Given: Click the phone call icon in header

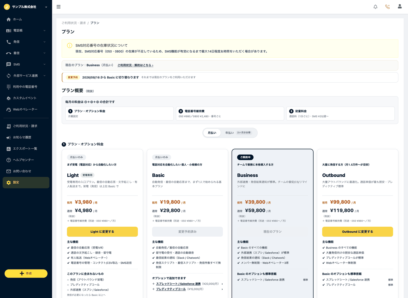Looking at the screenshot, I should tap(387, 7).
